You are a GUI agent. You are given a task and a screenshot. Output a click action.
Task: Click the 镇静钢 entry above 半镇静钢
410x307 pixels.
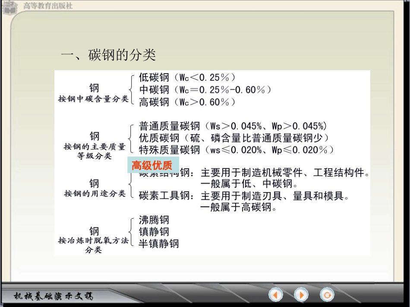tap(154, 232)
